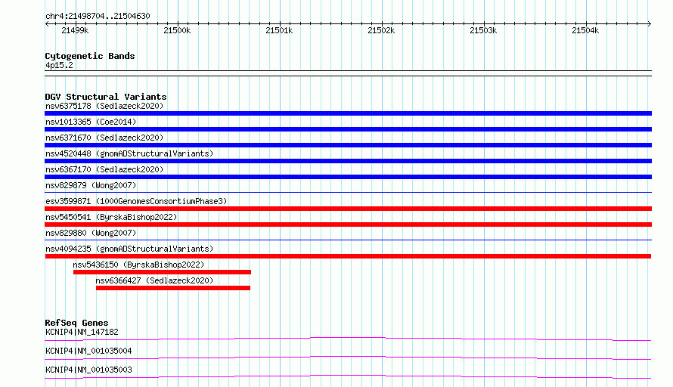Click the blue bar for nsv1013365
The width and height of the screenshot is (673, 387).
point(348,129)
